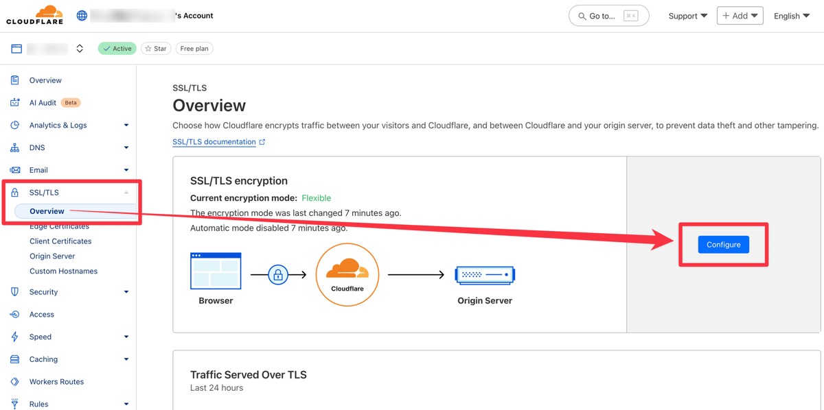Click the Free plan badge
The height and width of the screenshot is (410, 824).
pyautogui.click(x=194, y=49)
